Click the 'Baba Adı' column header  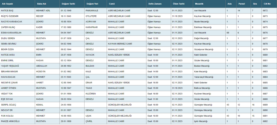coord(41,4)
